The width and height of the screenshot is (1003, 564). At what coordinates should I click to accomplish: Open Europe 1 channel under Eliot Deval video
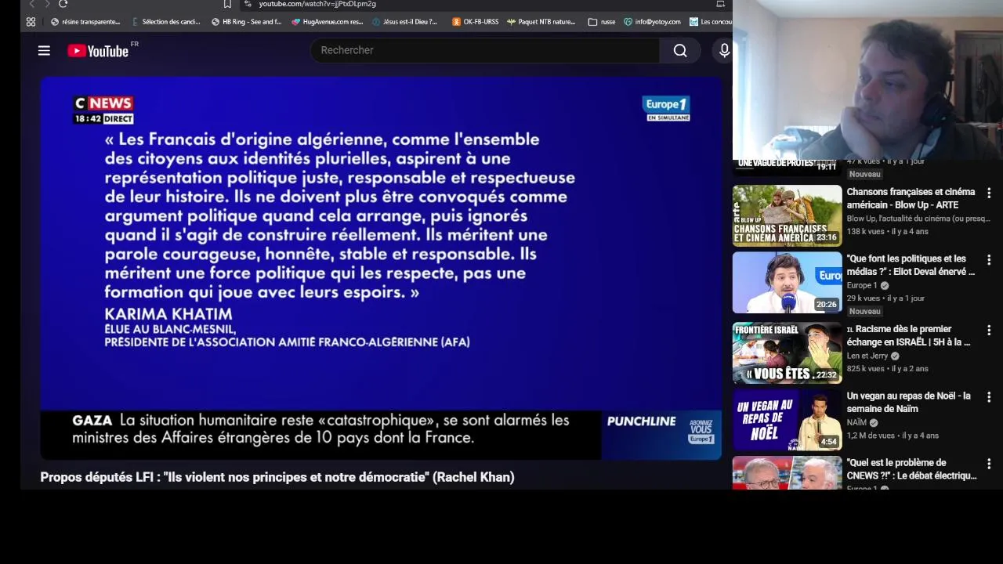(862, 285)
